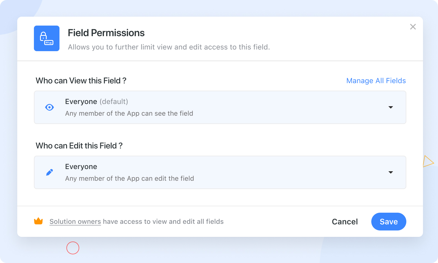
Task: Click 'Who can Edit this Field ?' heading
Action: pos(79,146)
